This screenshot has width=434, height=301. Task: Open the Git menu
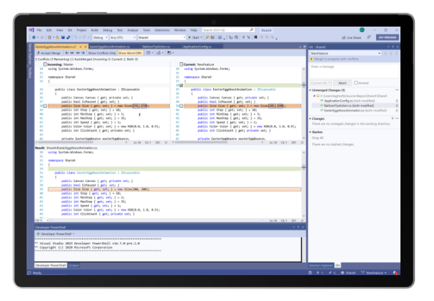coord(70,30)
